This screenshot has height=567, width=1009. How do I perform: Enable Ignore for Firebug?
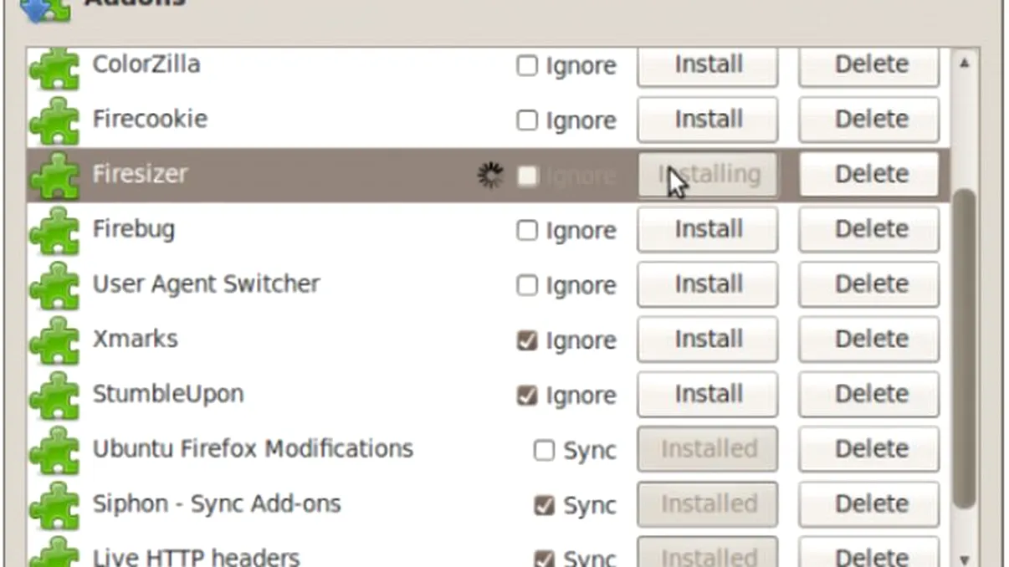(526, 231)
